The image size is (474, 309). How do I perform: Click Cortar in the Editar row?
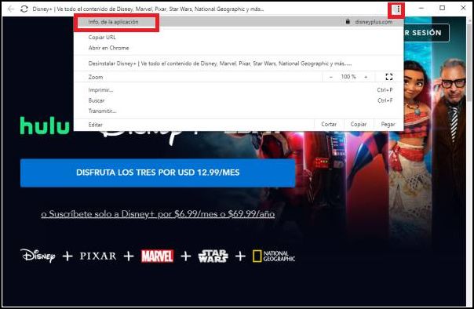coord(329,124)
